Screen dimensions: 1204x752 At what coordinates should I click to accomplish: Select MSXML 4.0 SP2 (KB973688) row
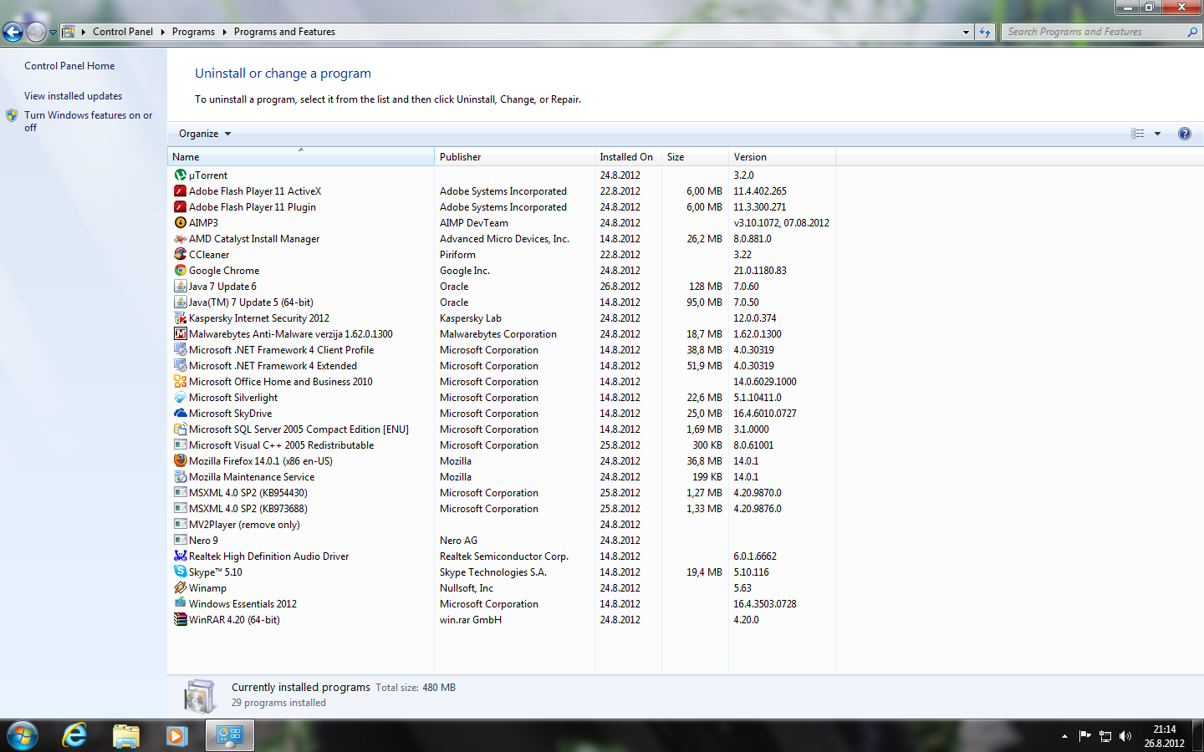tap(502, 509)
